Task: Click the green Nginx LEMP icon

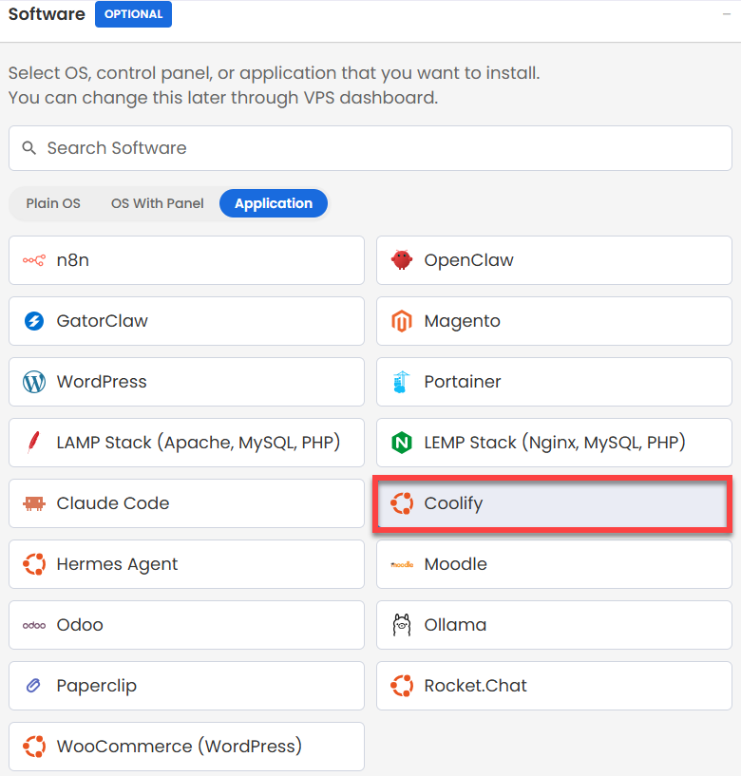Action: click(x=402, y=443)
